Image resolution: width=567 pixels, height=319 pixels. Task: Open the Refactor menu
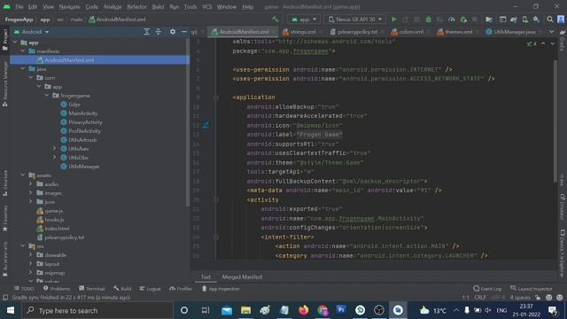(x=136, y=7)
